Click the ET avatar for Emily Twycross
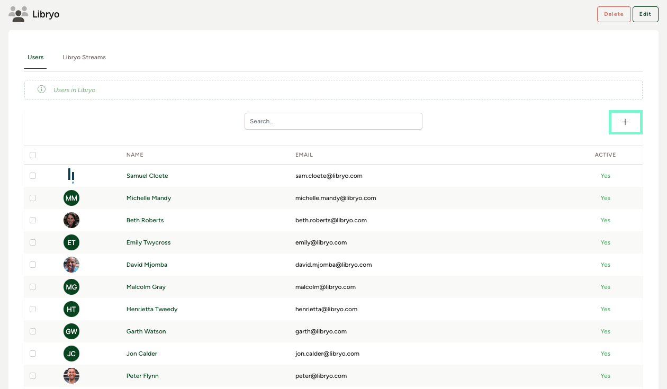Screen dimensions: 667x389 71,242
